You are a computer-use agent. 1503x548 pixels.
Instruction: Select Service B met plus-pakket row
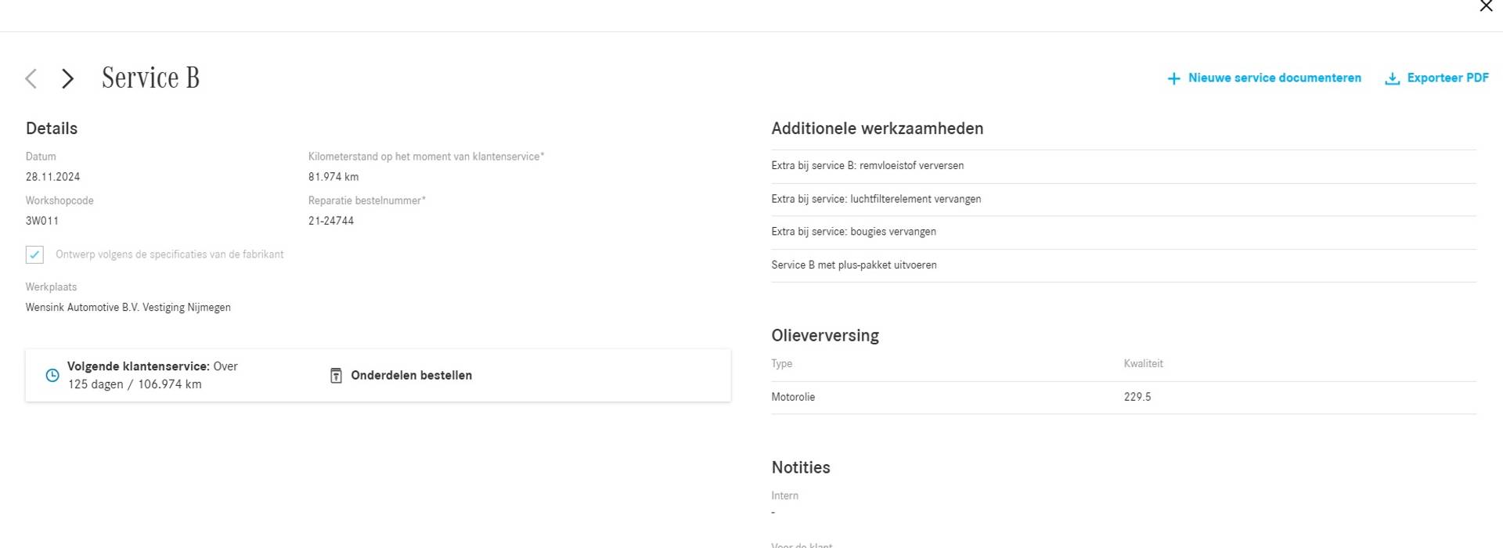(x=853, y=265)
